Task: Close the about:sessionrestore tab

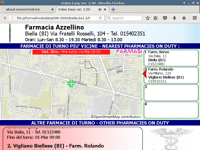Action: tap(52, 9)
